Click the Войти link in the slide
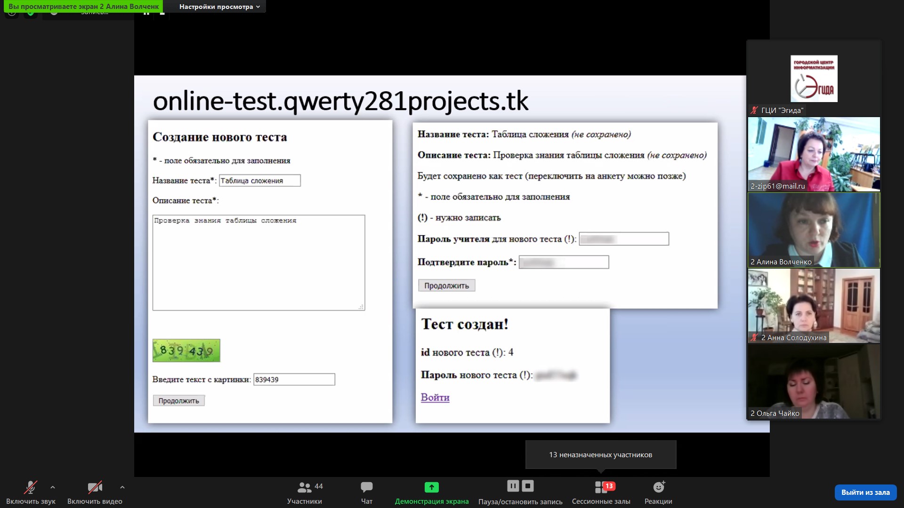Viewport: 904px width, 508px height. [x=435, y=397]
